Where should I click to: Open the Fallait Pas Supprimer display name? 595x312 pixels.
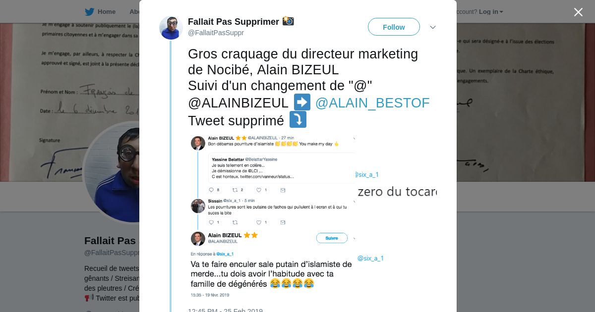tap(234, 22)
